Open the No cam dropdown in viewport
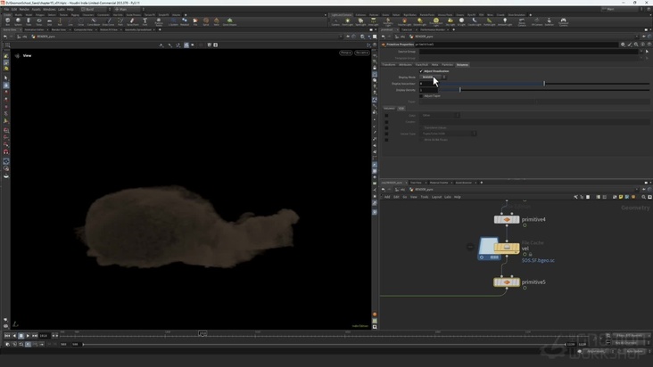Image resolution: width=653 pixels, height=367 pixels. coord(361,53)
